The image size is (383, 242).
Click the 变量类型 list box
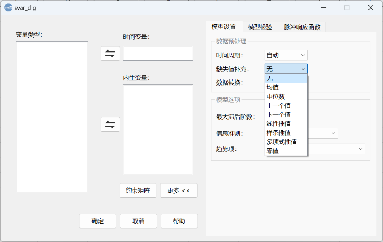52,117
